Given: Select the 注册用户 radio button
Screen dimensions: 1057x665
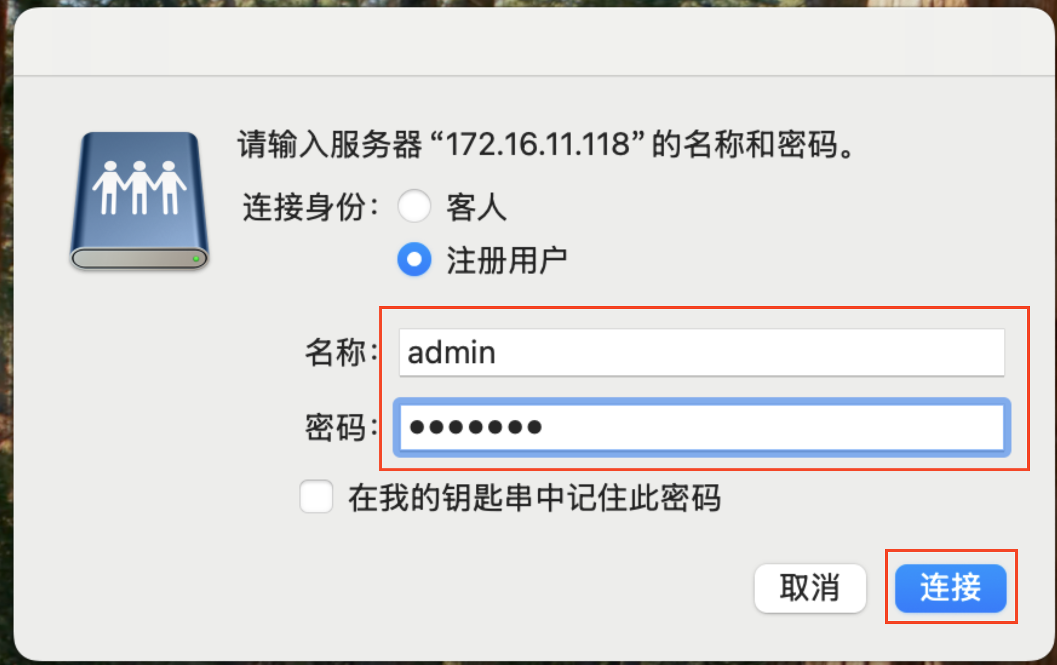Looking at the screenshot, I should pos(414,260).
